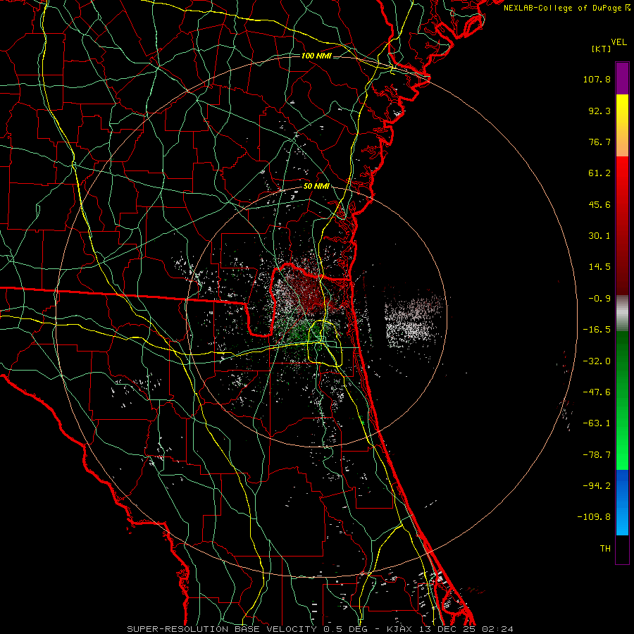Image resolution: width=634 pixels, height=634 pixels.
Task: Click the -63.1 legend value
Action: (x=597, y=423)
